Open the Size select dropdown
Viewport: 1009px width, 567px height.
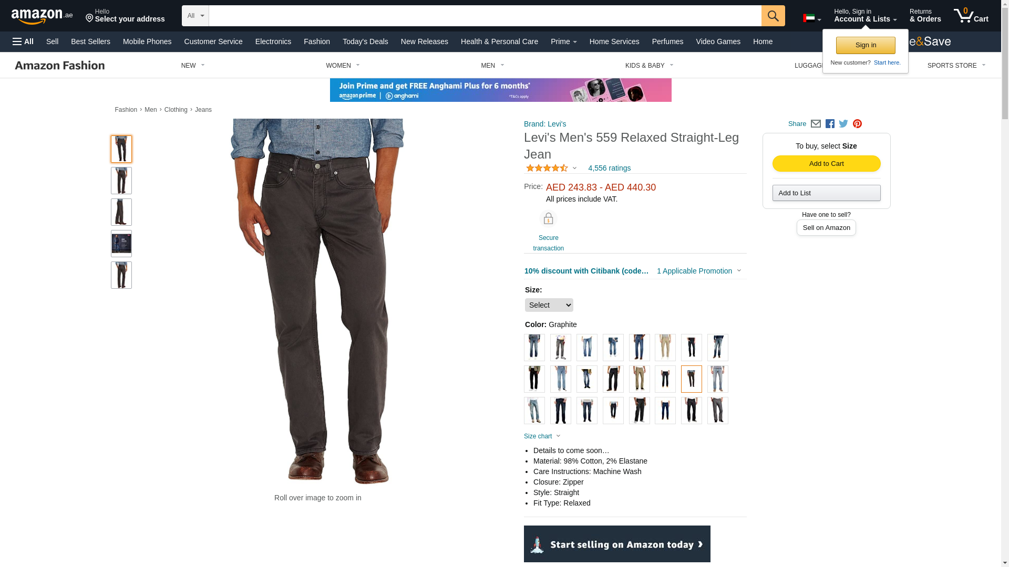pos(549,305)
